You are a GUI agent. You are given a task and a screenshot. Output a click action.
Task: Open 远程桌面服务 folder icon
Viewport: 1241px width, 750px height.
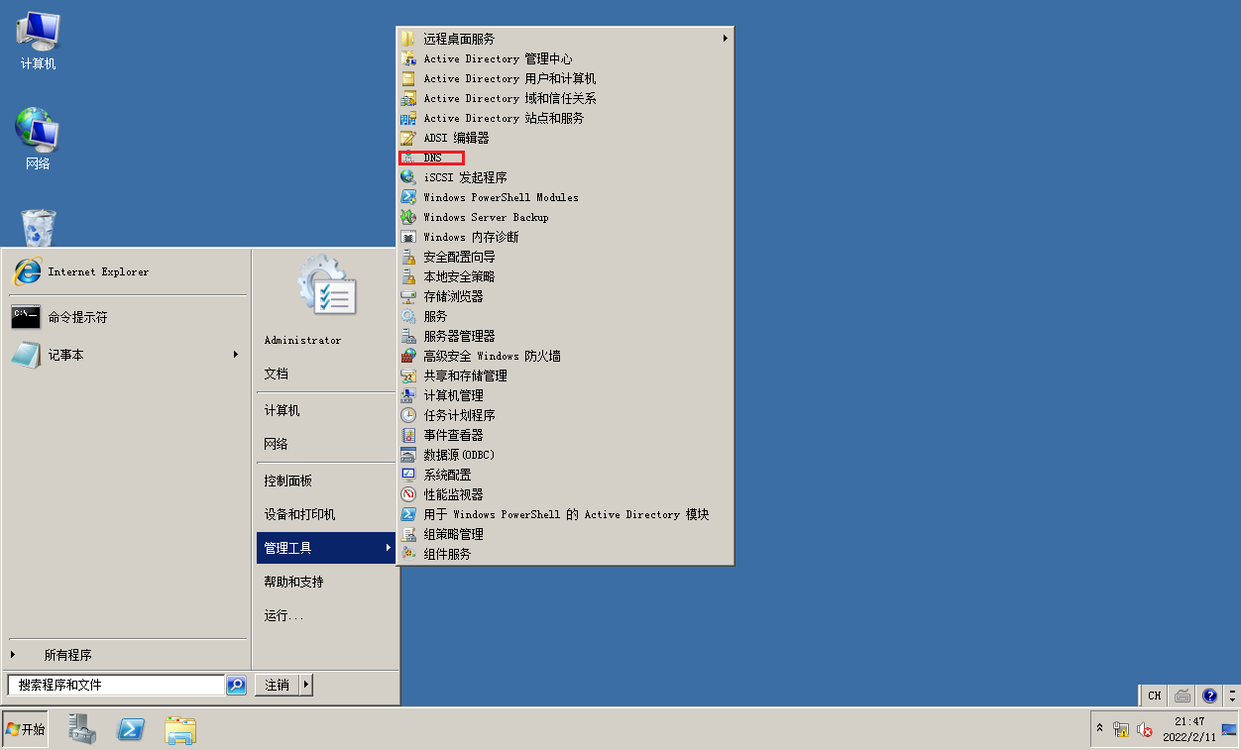tap(407, 39)
